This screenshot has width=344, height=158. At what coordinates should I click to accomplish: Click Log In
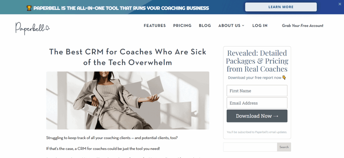tap(260, 25)
